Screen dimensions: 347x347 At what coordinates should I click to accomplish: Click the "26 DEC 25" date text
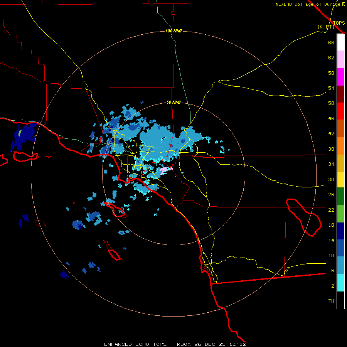click(210, 344)
